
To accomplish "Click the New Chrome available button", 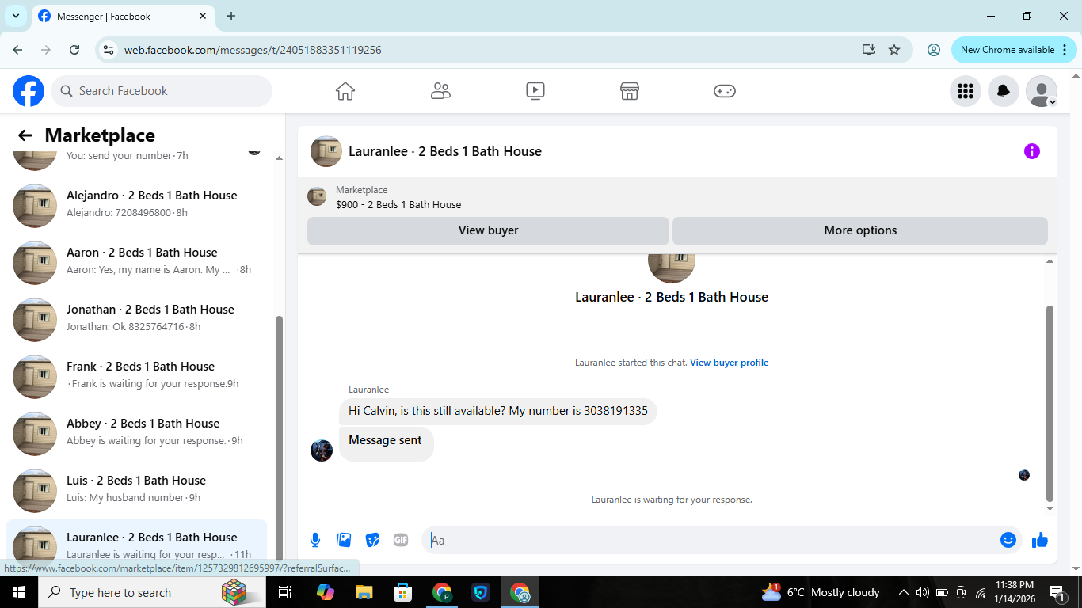I will point(1014,50).
